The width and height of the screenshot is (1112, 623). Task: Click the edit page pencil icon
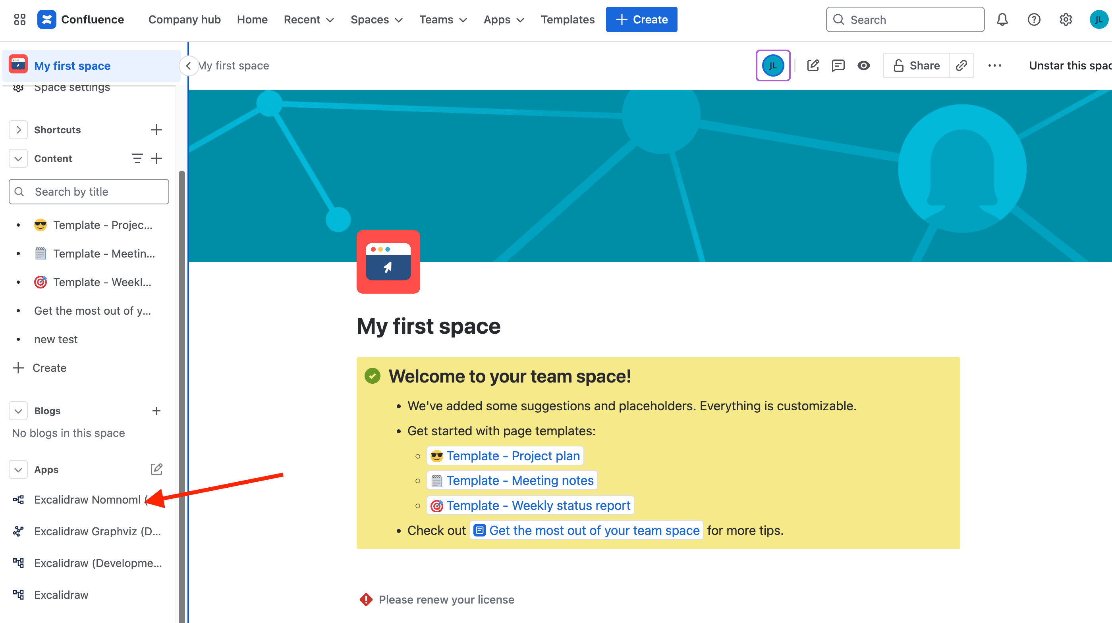click(x=813, y=65)
